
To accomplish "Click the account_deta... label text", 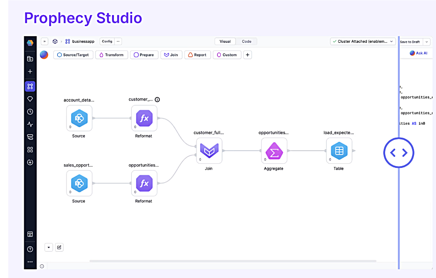I will [x=79, y=100].
